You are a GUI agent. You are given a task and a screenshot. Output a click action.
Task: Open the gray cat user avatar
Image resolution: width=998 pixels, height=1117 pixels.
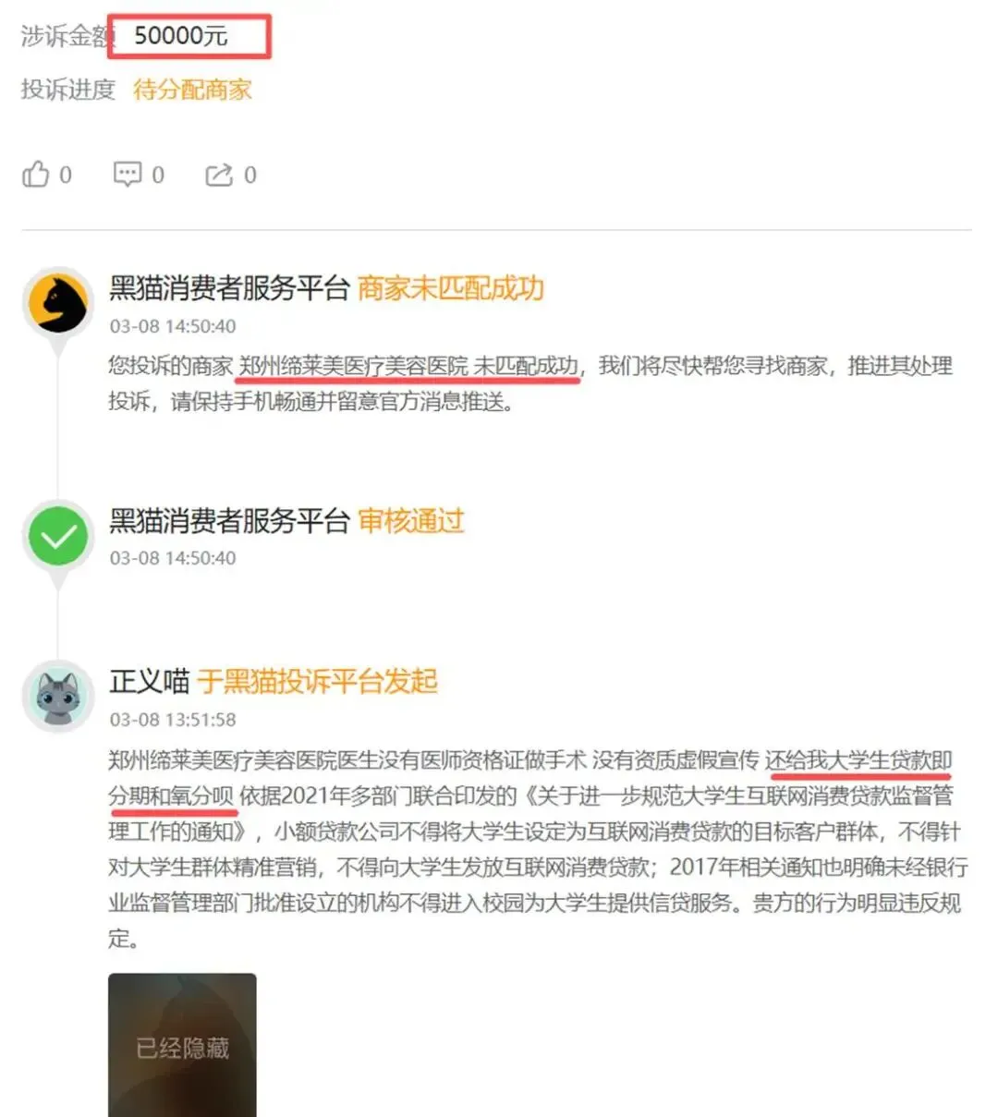tap(58, 698)
